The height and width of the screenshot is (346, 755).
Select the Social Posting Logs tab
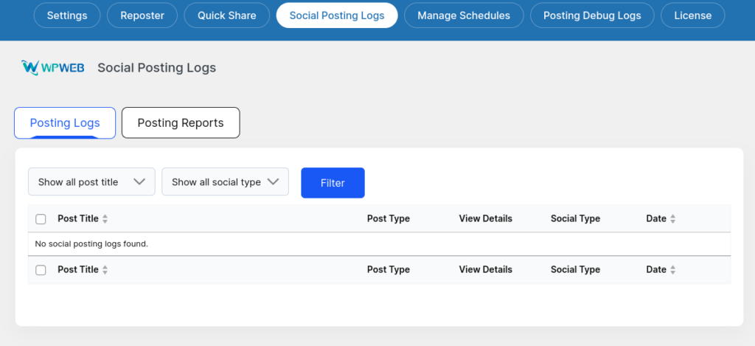[x=337, y=15]
